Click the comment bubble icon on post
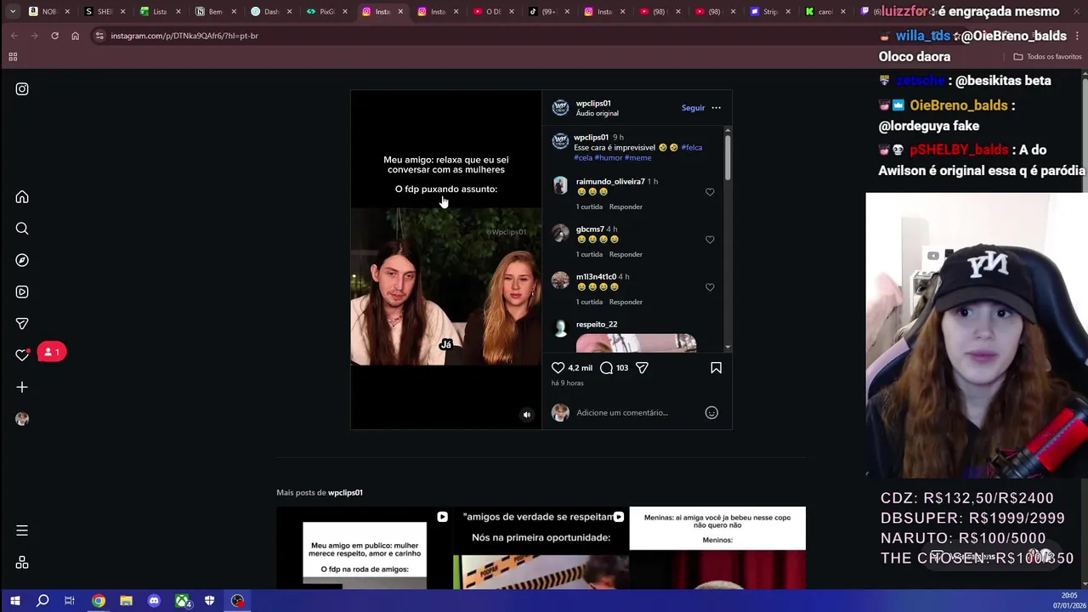Viewport: 1088px width, 612px height. (606, 368)
